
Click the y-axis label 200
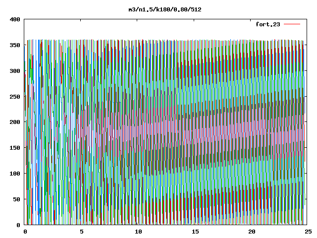(x=15, y=122)
